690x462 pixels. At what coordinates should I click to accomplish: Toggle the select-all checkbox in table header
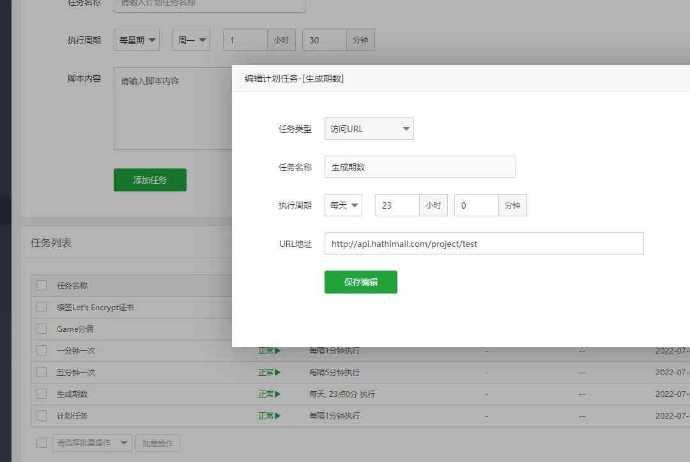42,285
